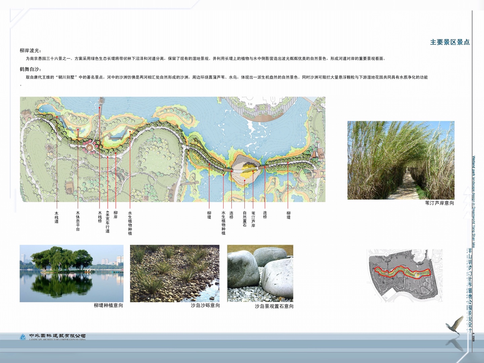Open the willow island lake photo

tap(72, 273)
